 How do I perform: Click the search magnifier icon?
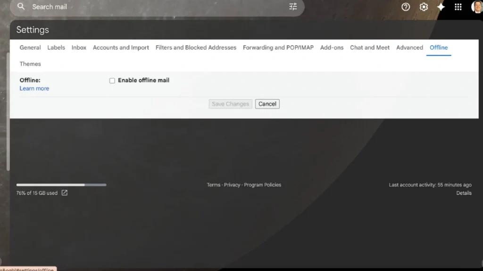21,7
